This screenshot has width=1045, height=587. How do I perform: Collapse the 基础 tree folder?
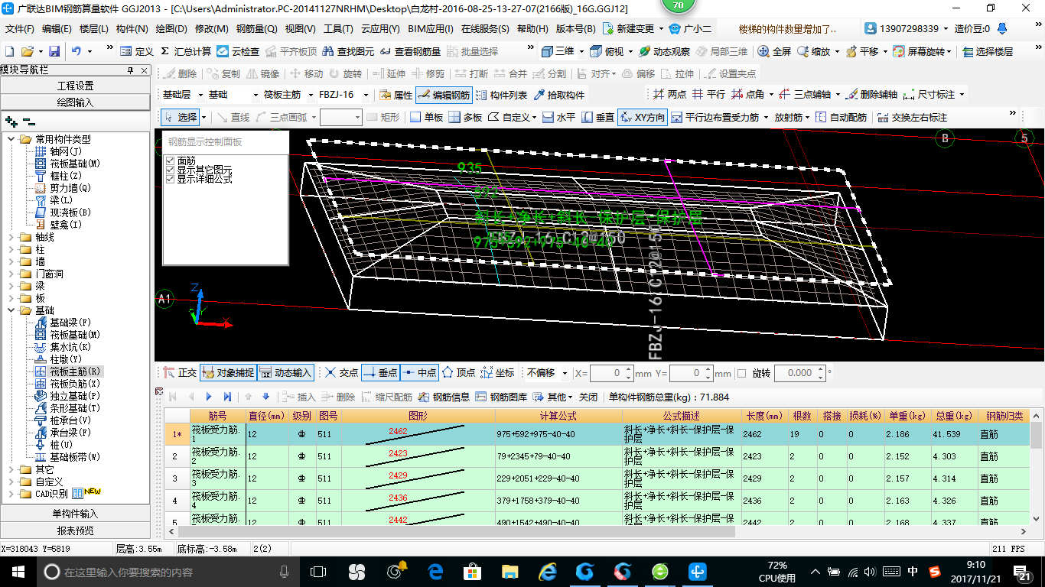click(11, 310)
